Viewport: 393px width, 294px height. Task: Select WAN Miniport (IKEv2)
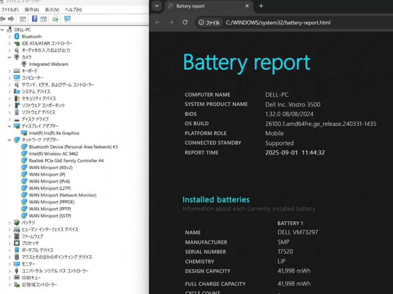(x=51, y=168)
